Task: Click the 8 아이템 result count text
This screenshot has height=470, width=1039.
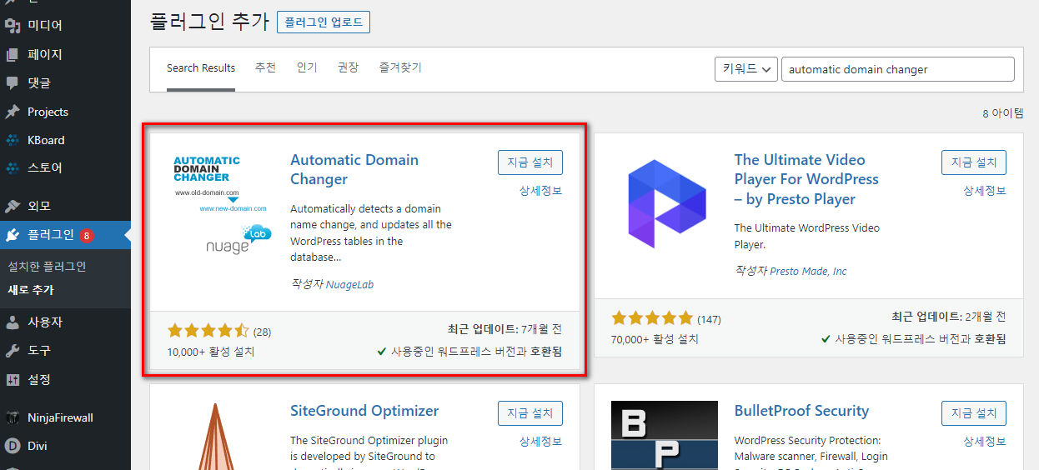Action: pos(1002,113)
